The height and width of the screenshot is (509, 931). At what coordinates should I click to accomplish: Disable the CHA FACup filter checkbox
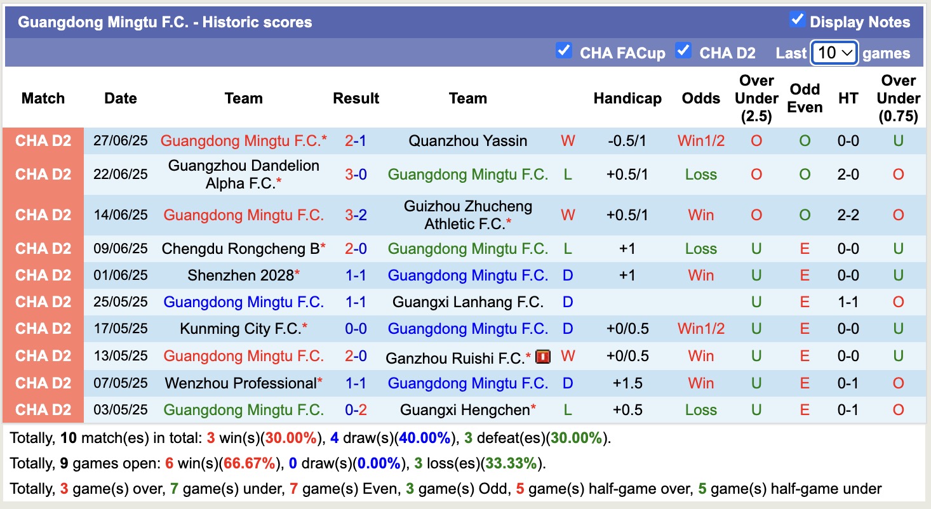564,50
